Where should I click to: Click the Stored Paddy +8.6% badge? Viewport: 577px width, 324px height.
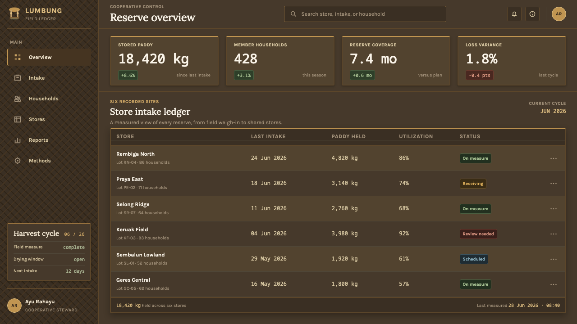click(128, 75)
